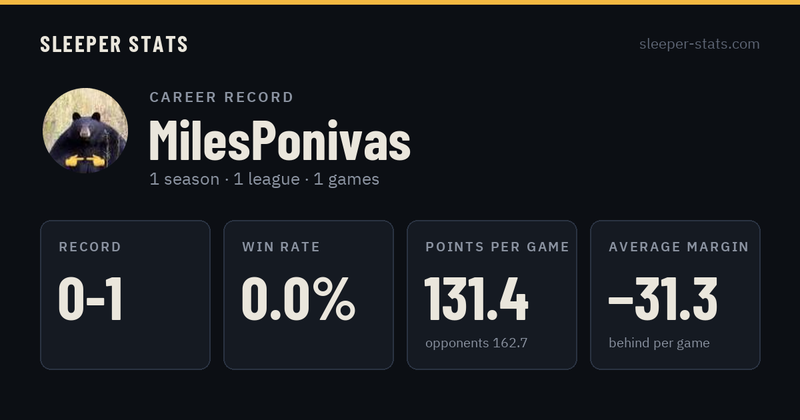Click the bear avatar profile picture

(85, 131)
